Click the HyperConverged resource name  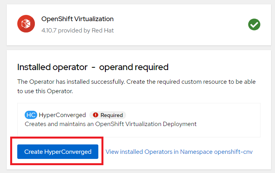(62, 115)
